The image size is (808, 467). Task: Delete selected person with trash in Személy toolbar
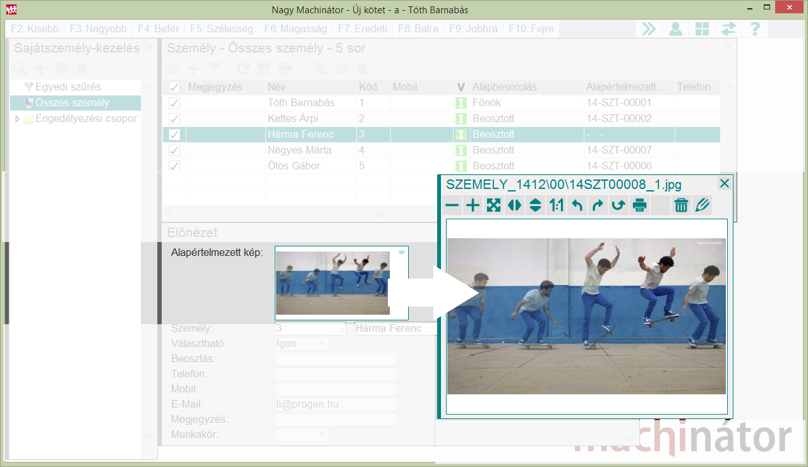pos(263,68)
